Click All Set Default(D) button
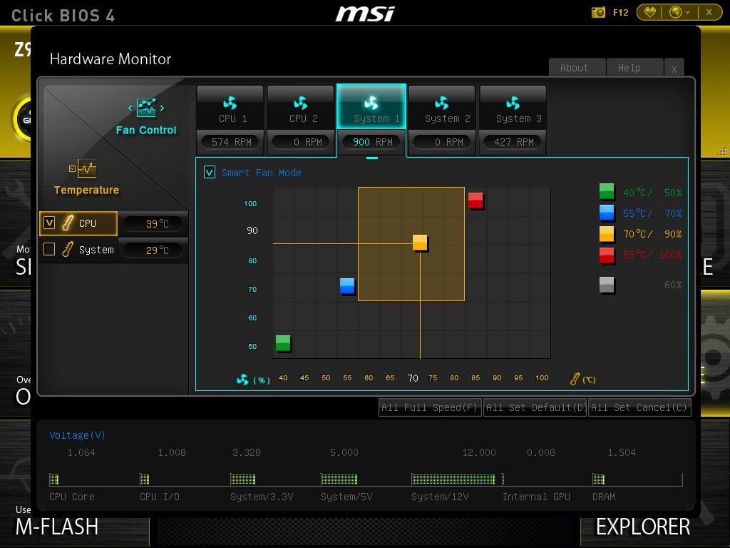The image size is (730, 548). pos(535,407)
